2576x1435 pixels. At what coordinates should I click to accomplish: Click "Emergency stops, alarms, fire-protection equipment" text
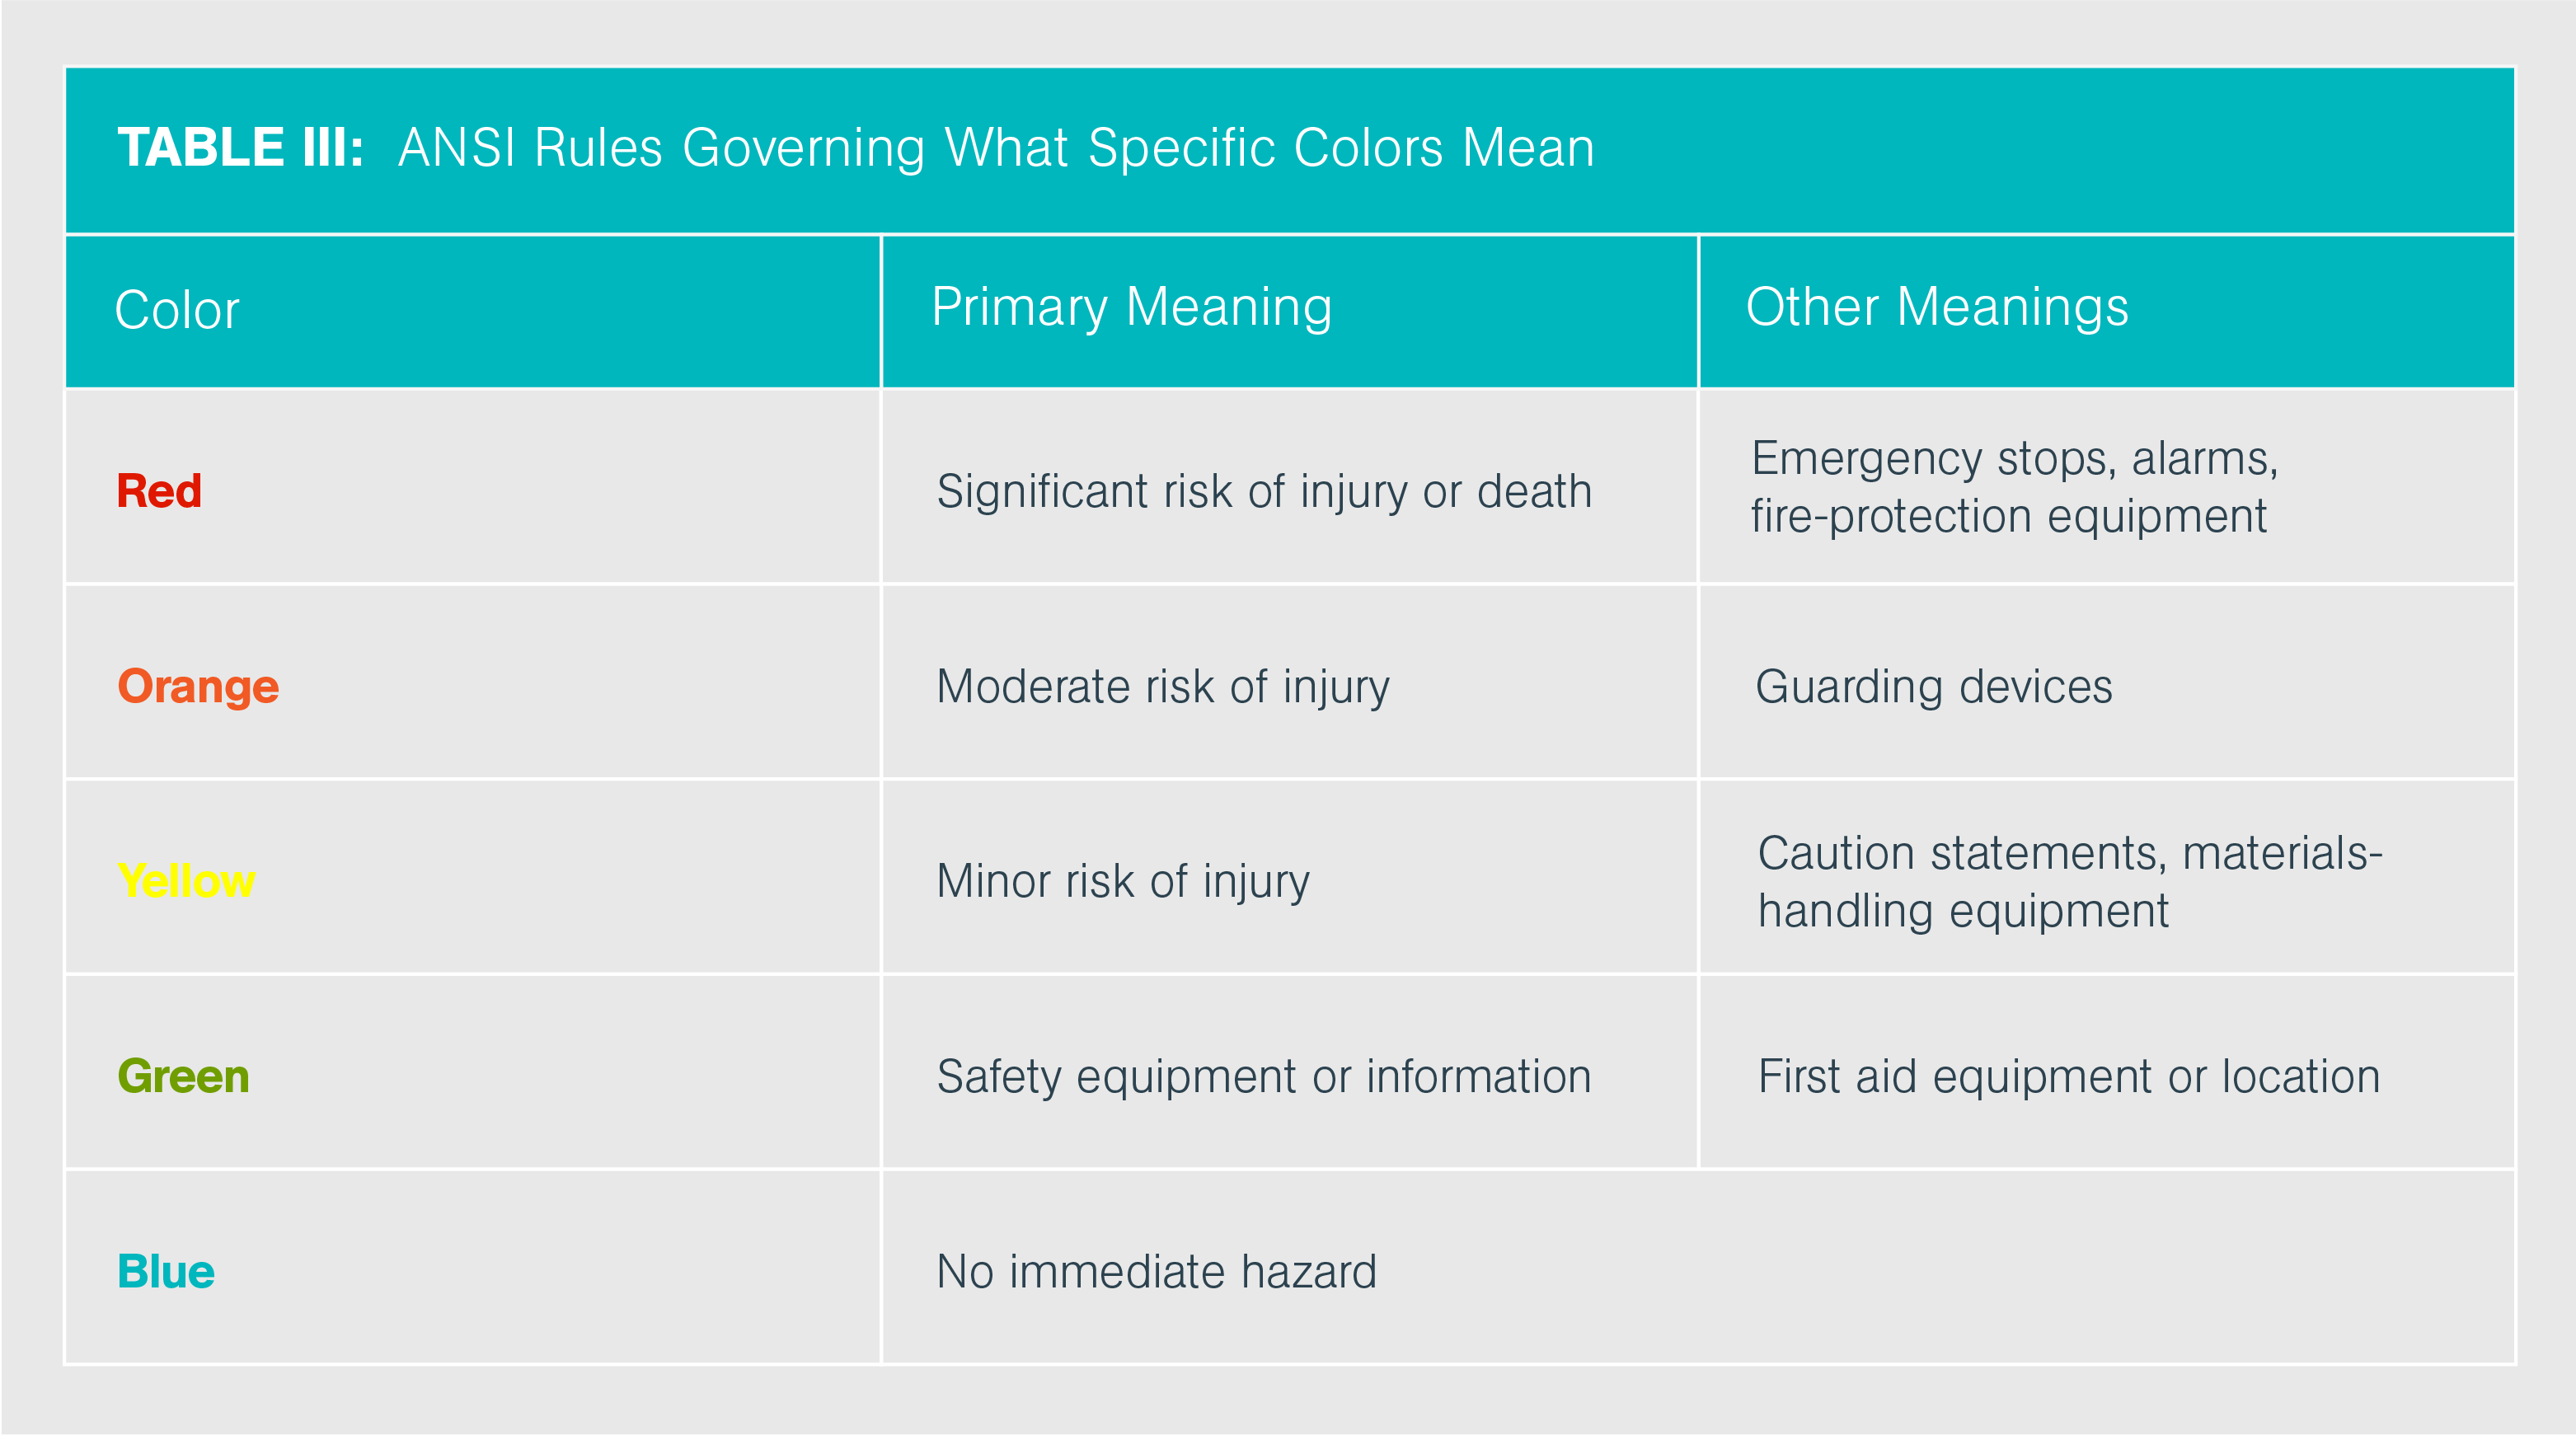click(x=2013, y=487)
